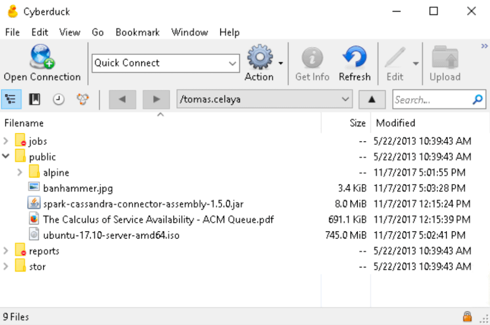
Task: Open the Help menu
Action: 229,32
